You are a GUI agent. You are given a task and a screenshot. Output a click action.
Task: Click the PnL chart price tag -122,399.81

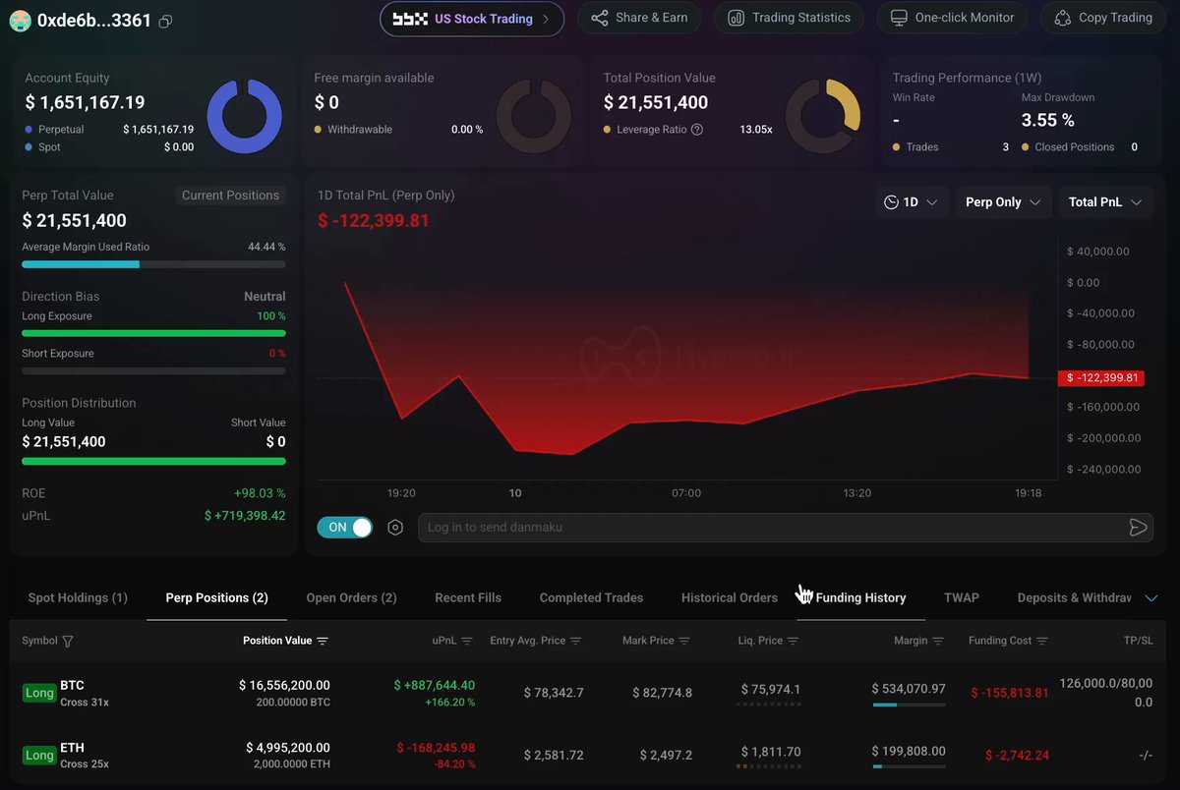pyautogui.click(x=1099, y=378)
